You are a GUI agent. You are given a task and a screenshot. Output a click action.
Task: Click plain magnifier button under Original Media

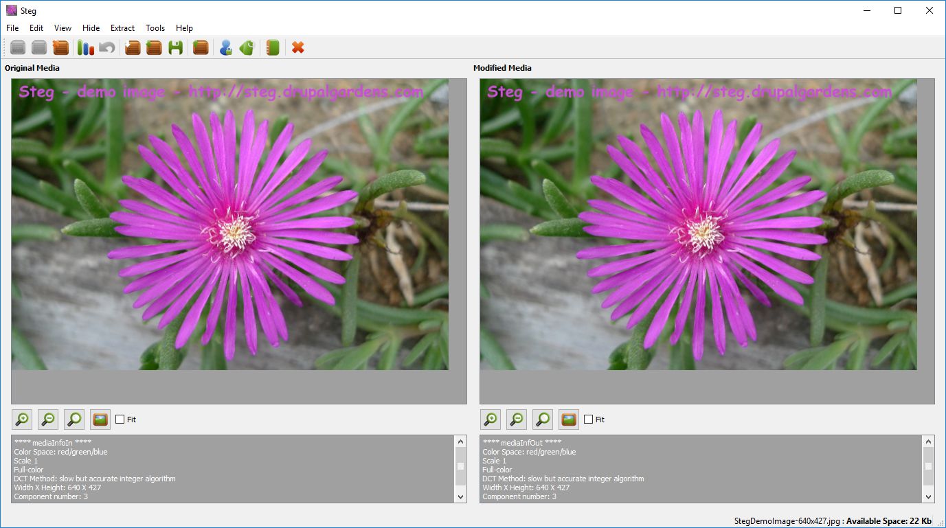74,419
